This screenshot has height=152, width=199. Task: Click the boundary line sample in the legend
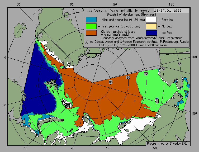[91, 38]
